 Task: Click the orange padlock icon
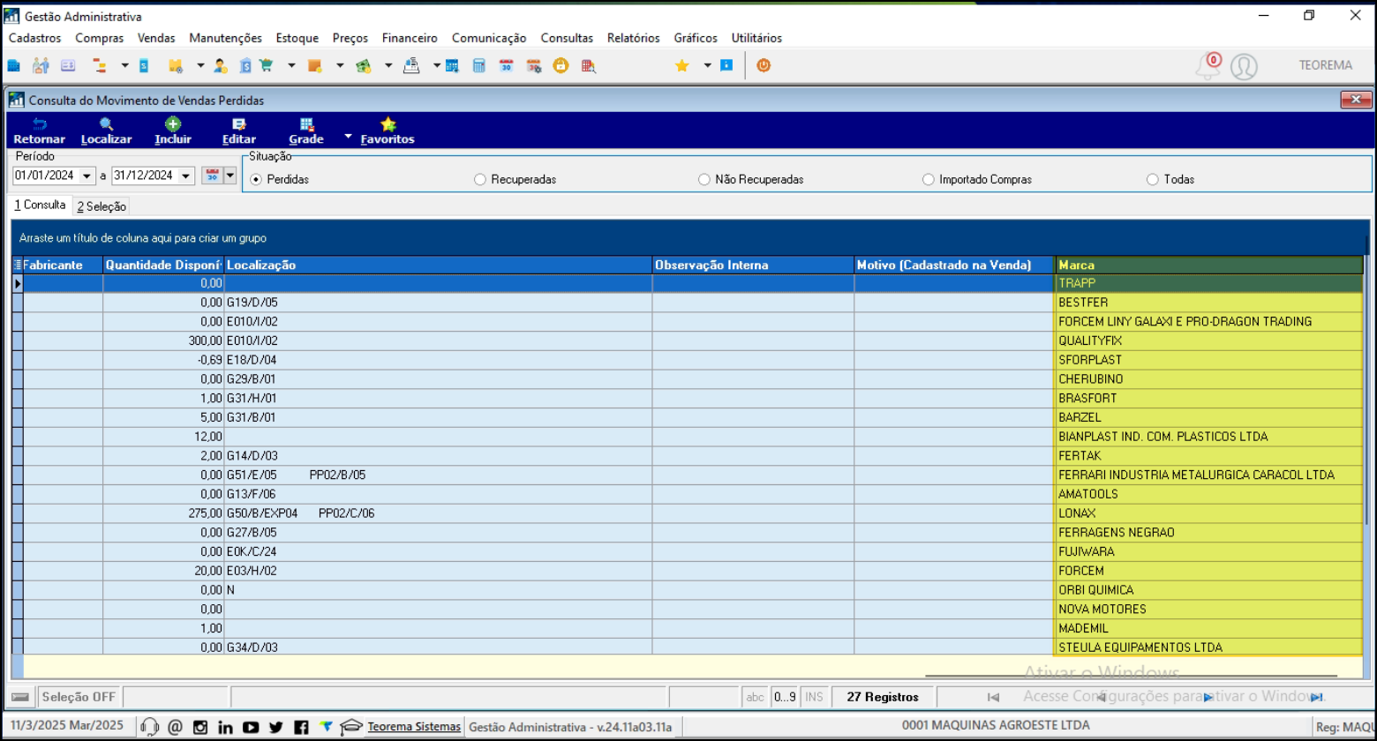pyautogui.click(x=561, y=66)
